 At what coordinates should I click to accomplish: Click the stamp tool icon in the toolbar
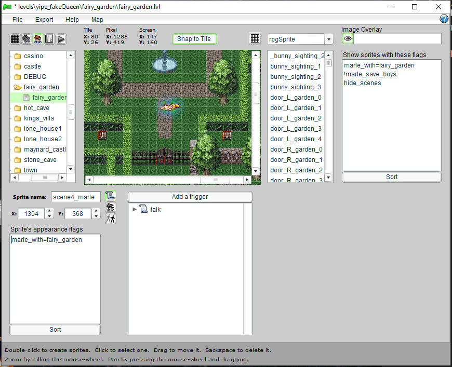coord(26,39)
